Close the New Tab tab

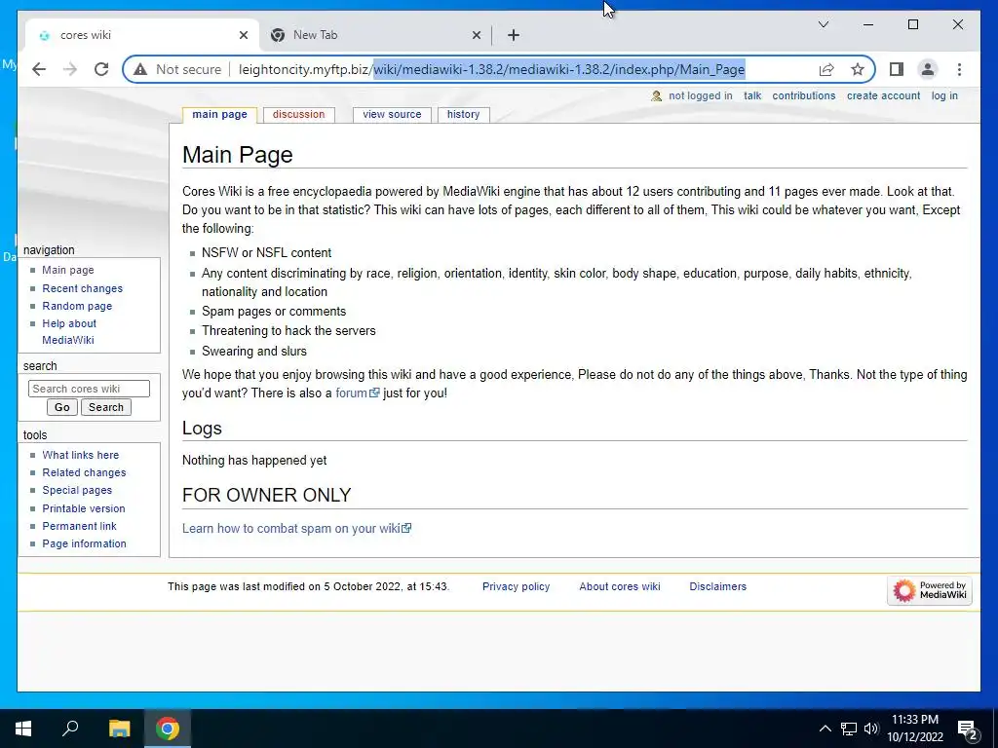point(476,35)
